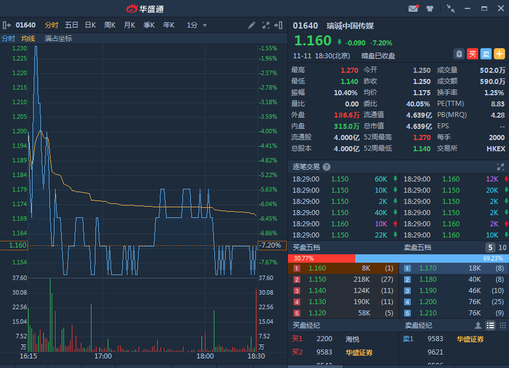This screenshot has width=509, height=368.
Task: Open the mail messages icon
Action: point(413,8)
